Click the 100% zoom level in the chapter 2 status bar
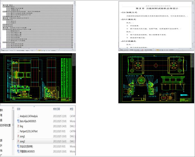 click(x=171, y=50)
